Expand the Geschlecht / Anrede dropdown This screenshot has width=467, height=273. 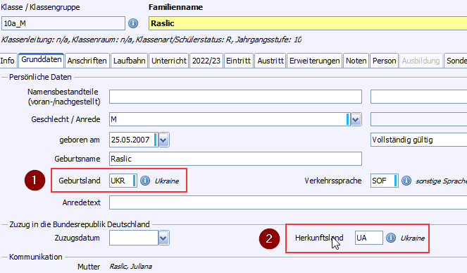[x=356, y=120]
